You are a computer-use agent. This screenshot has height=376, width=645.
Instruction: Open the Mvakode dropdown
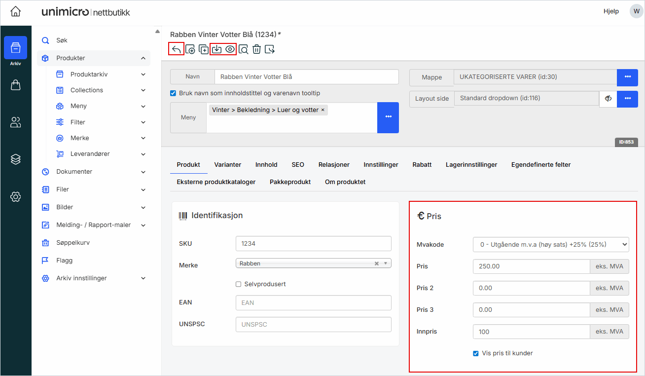click(551, 244)
